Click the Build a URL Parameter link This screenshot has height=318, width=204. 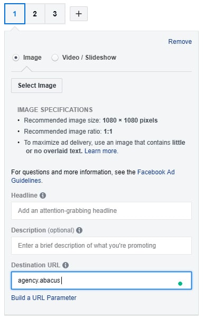pyautogui.click(x=44, y=298)
